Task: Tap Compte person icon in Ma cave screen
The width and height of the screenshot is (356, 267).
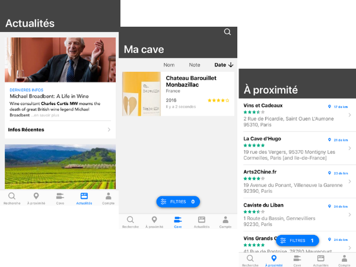Action: [x=225, y=220]
